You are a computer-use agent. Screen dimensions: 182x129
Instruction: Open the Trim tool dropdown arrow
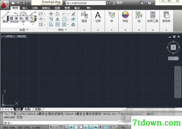[68, 14]
